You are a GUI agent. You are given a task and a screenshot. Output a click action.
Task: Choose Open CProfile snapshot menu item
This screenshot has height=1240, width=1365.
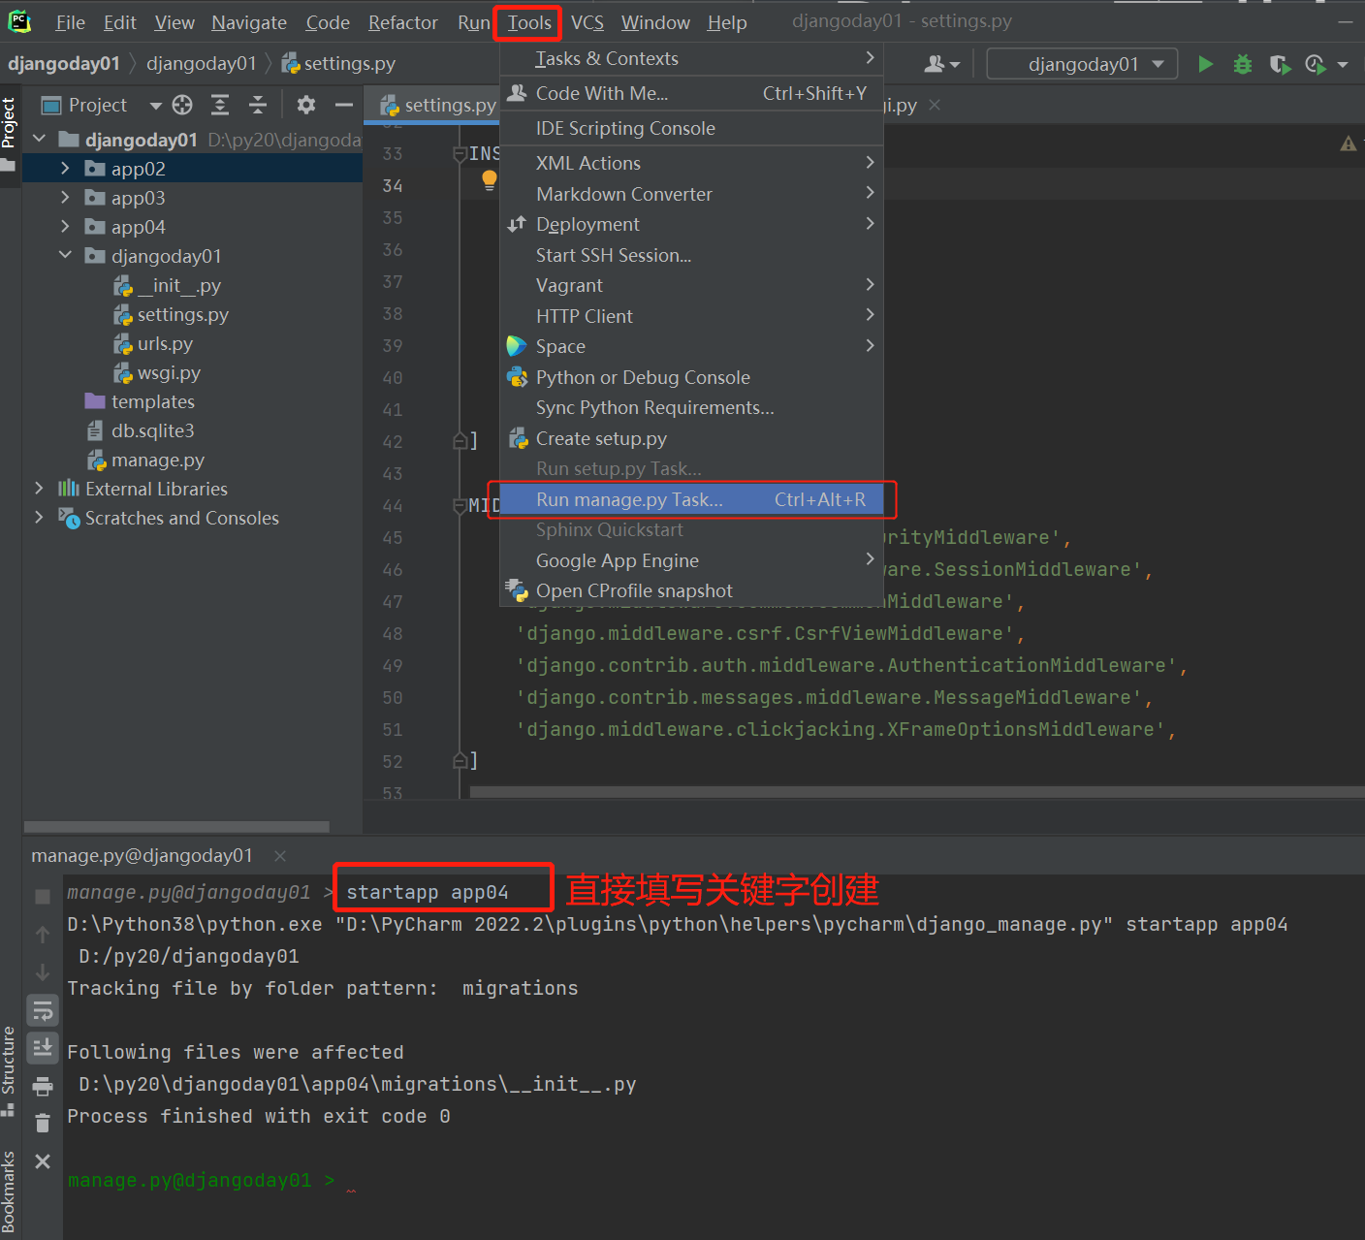pos(691,590)
